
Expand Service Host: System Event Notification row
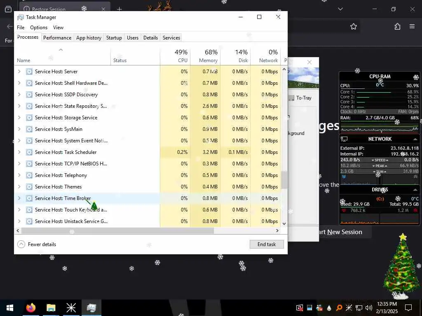click(x=19, y=141)
